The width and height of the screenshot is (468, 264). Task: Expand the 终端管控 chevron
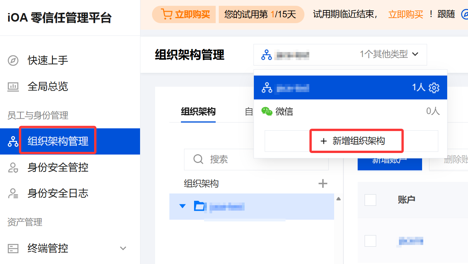click(x=123, y=248)
